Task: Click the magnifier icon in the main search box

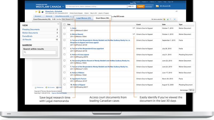Action: tap(67, 7)
